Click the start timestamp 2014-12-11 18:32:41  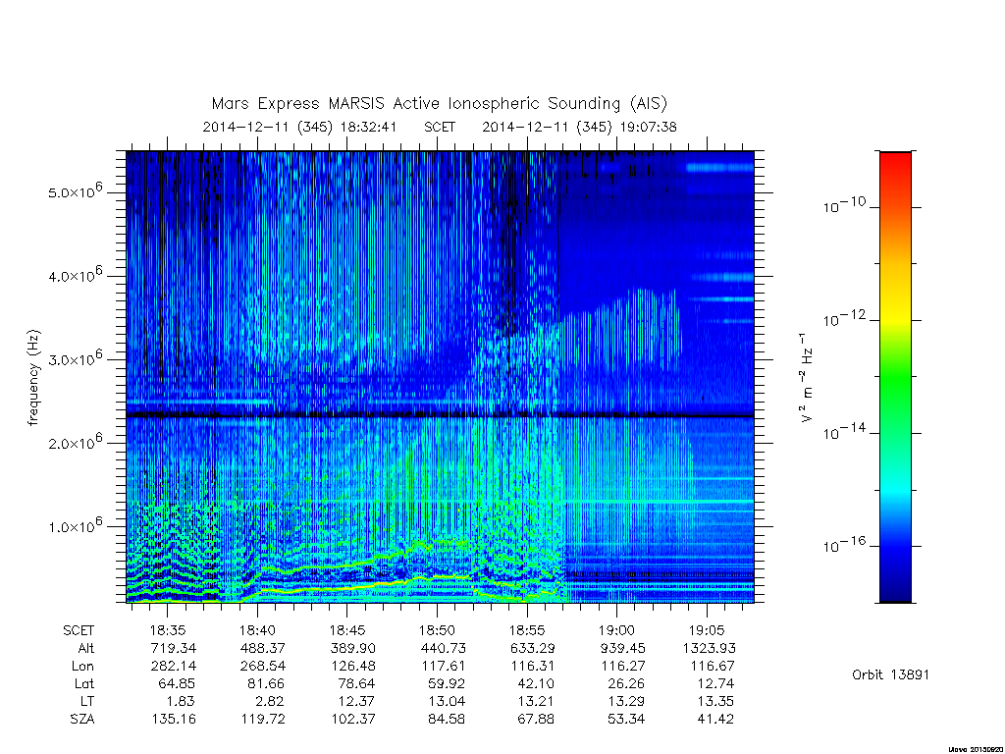pyautogui.click(x=299, y=127)
